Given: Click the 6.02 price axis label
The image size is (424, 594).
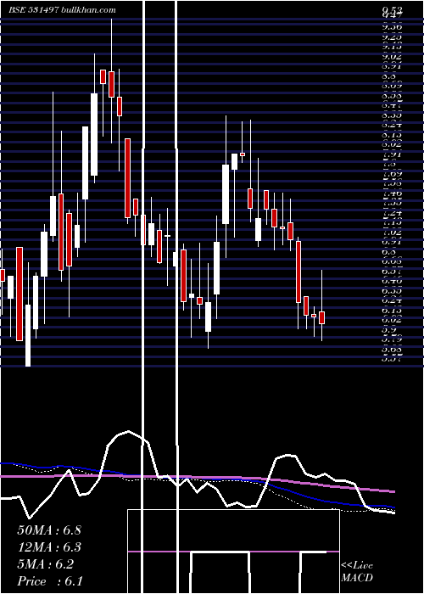Looking at the screenshot, I should (392, 320).
